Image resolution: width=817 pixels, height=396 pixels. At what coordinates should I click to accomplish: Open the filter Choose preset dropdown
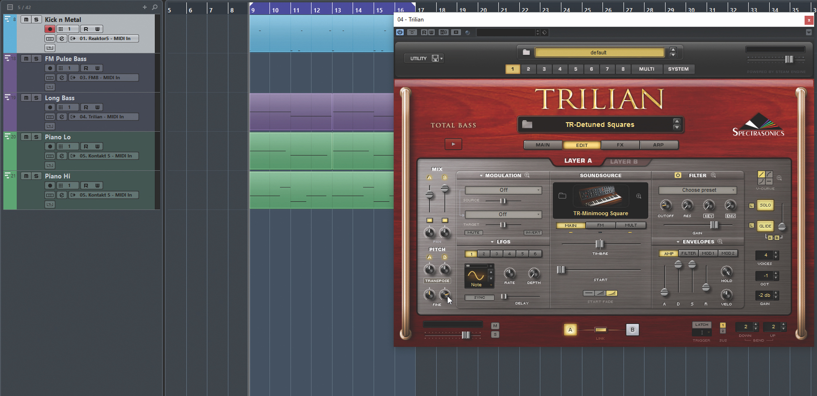click(x=698, y=190)
